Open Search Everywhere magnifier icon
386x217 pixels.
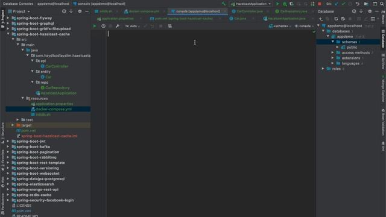pos(382,4)
